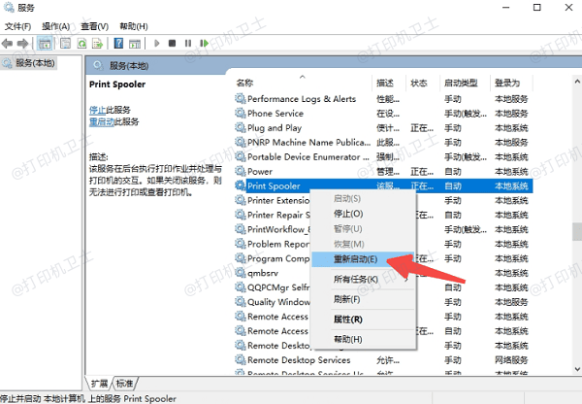Viewport: 582px width, 404px height.
Task: Click the Show/Hide Console Tree icon
Action: 46,43
